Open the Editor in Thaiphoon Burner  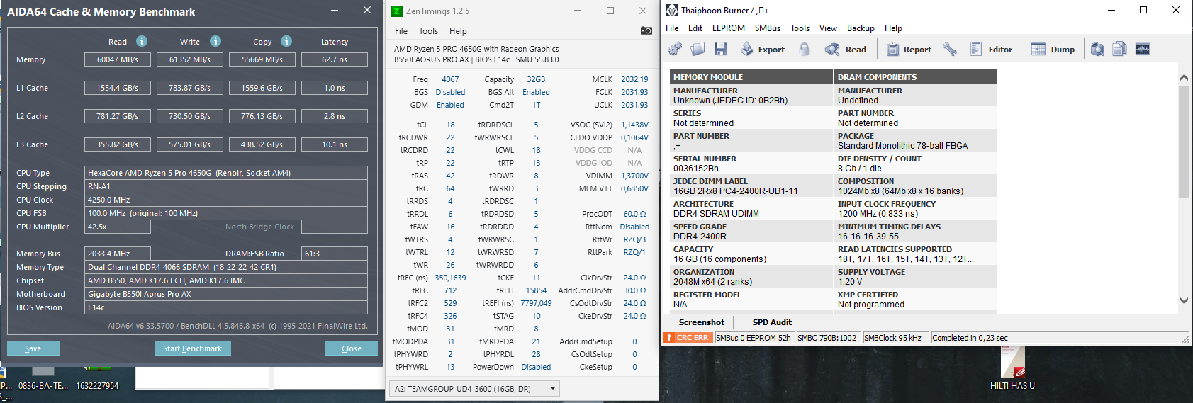[x=991, y=49]
